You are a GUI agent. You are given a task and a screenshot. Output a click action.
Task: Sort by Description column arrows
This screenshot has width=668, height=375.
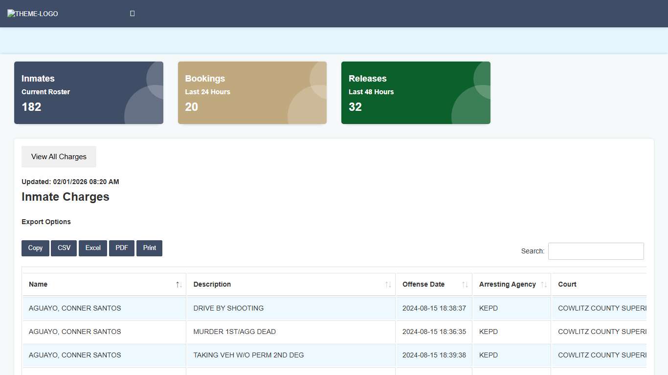pos(388,285)
